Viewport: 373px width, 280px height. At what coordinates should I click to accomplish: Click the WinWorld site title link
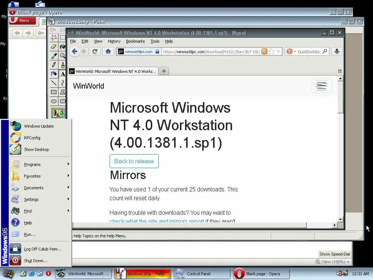pyautogui.click(x=89, y=86)
